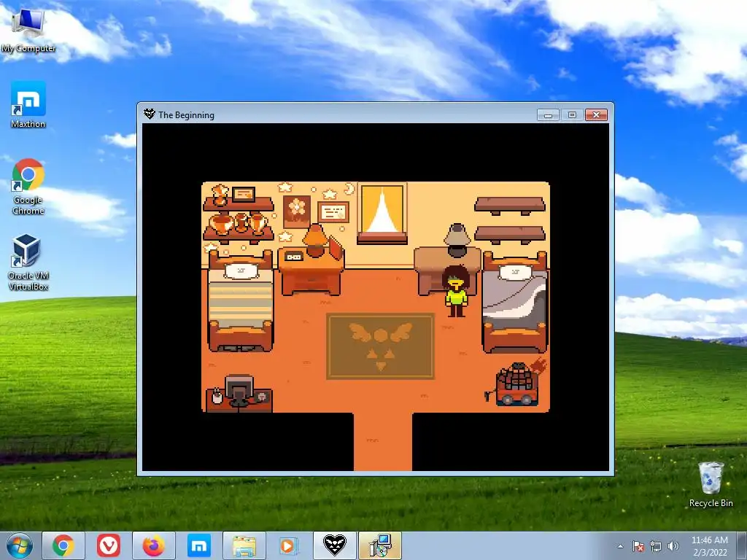Viewport: 747px width, 560px height.
Task: Click the flower picture on the wall
Action: 297,211
